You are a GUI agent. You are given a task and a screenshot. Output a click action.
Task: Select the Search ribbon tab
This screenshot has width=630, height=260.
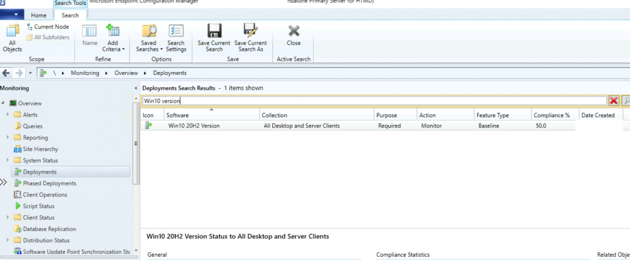click(x=70, y=15)
